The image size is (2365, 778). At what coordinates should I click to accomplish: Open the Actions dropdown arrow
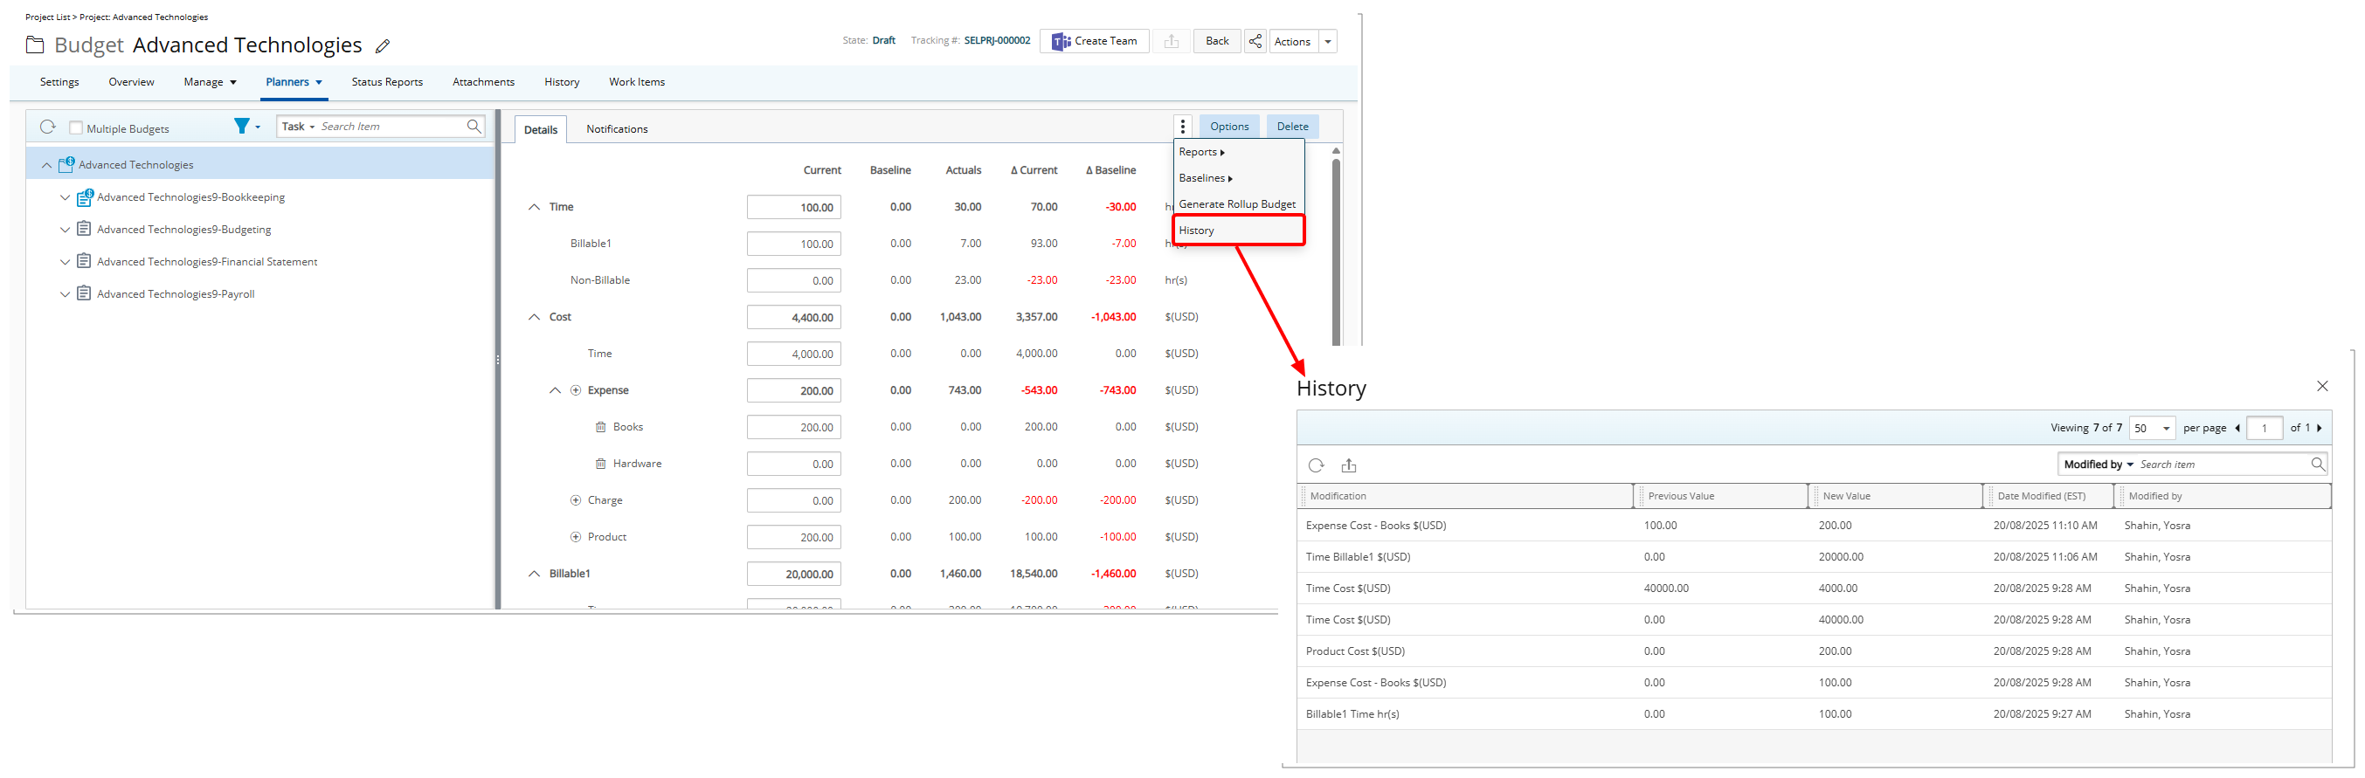coord(1328,41)
